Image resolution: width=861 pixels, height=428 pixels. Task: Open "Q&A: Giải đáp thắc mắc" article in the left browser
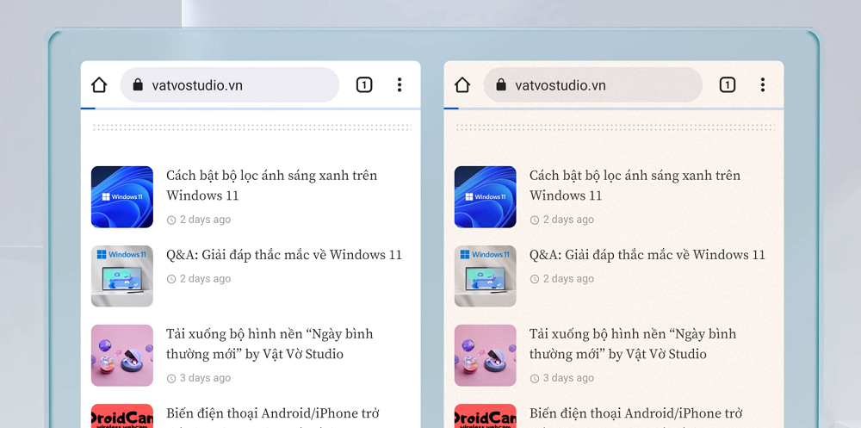(284, 255)
